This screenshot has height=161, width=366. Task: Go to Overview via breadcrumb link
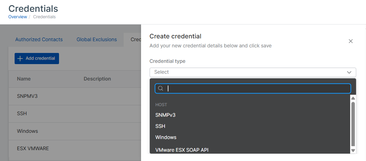click(x=18, y=17)
